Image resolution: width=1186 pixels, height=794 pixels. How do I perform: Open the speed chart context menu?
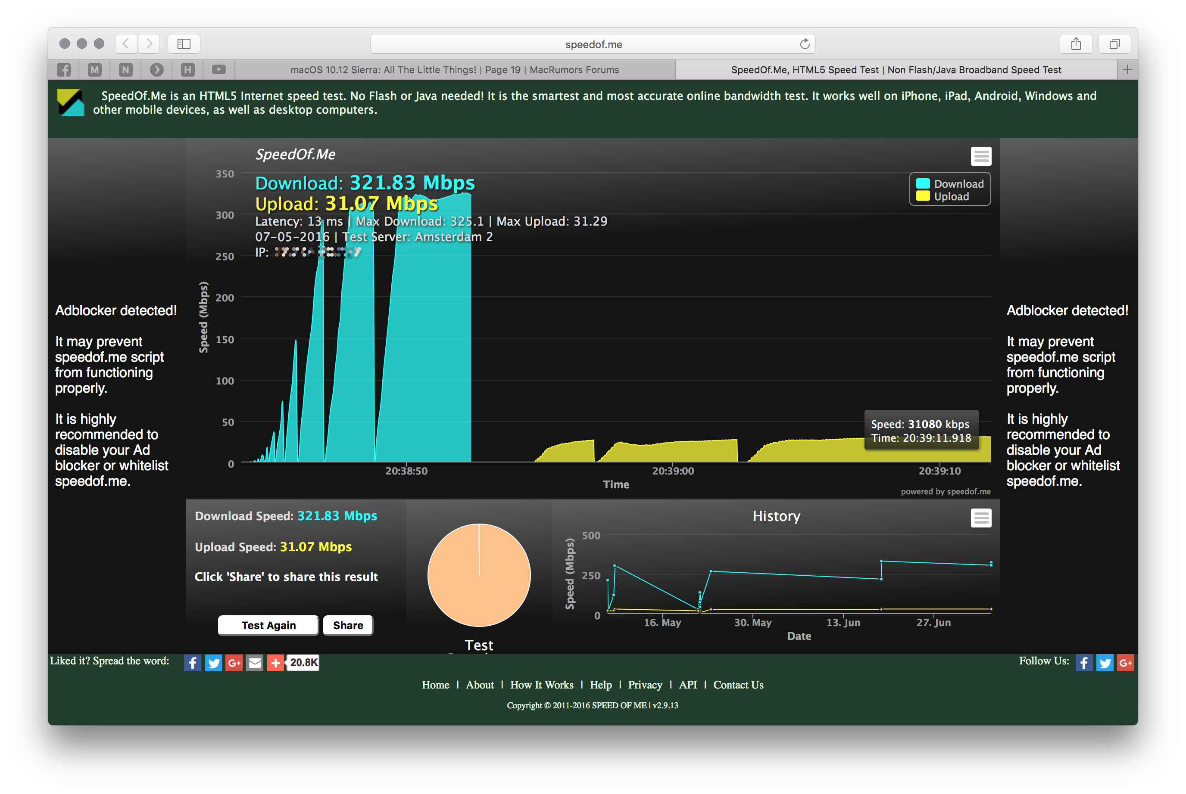(981, 156)
